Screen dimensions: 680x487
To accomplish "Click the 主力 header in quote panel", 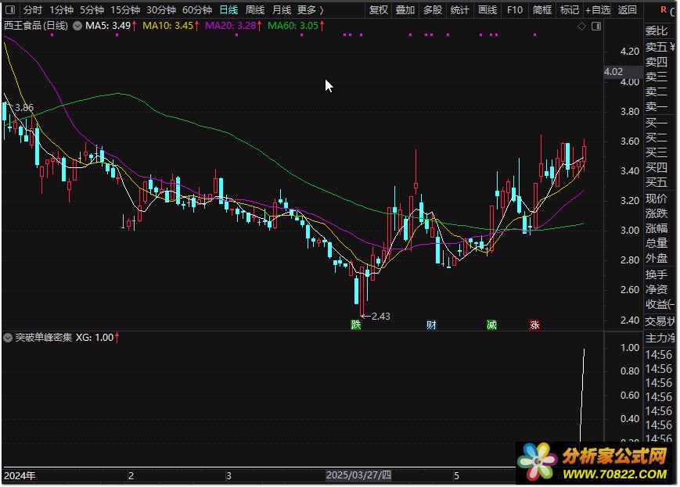I will coord(659,338).
